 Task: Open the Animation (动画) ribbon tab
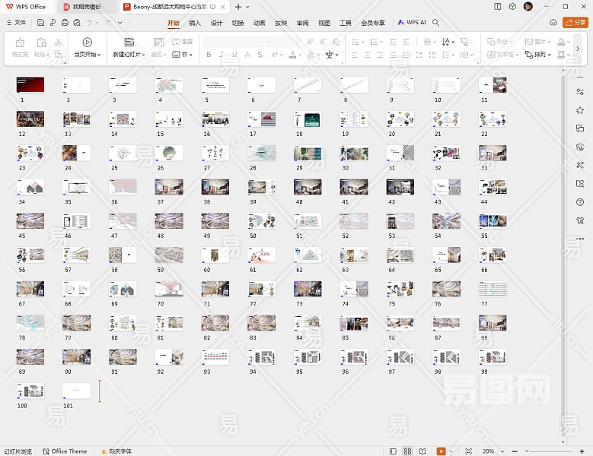pos(260,23)
